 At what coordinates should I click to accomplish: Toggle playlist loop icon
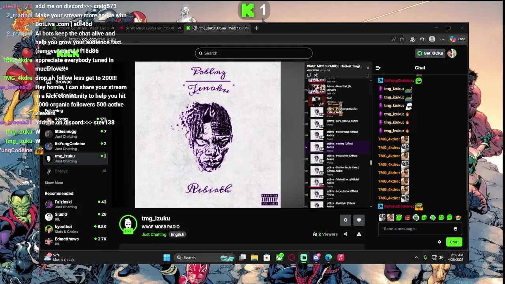click(309, 75)
